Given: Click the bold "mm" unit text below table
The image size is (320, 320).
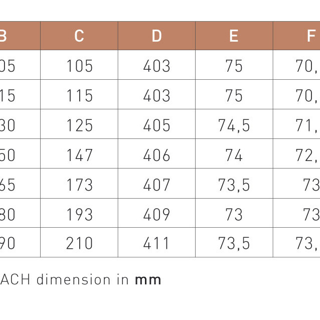Looking at the screenshot, I should pos(148,279).
